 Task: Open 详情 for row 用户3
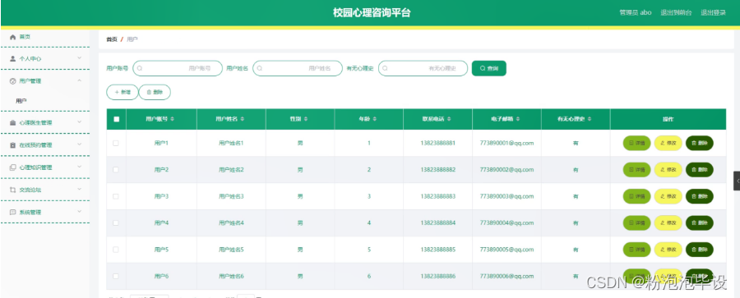coord(636,196)
